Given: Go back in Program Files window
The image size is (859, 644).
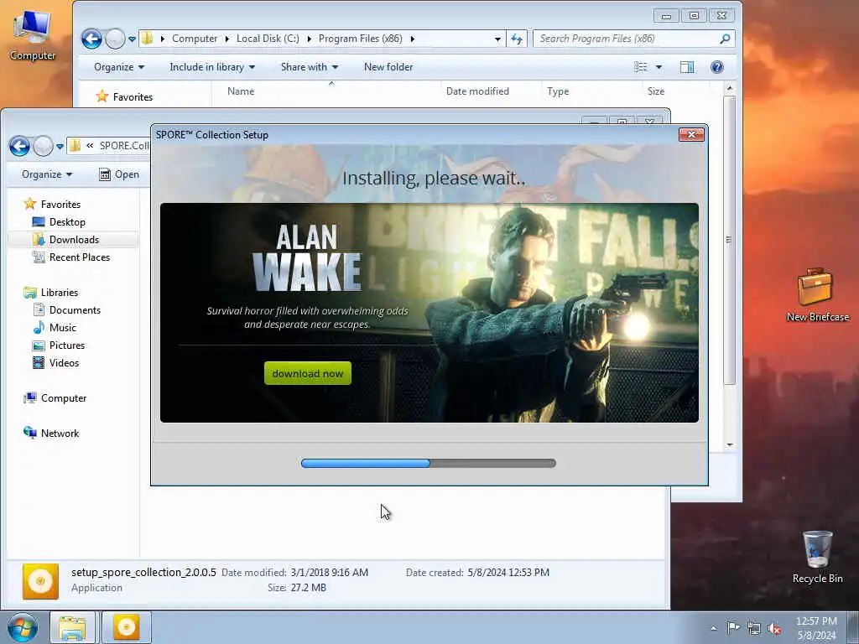Looking at the screenshot, I should (x=91, y=39).
